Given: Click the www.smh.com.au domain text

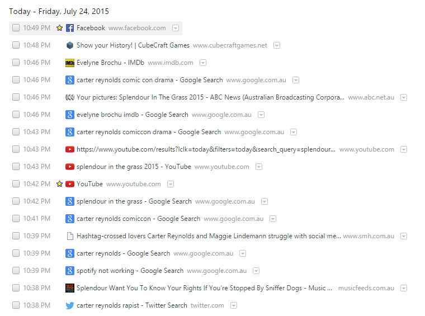Looking at the screenshot, I should [369, 236].
